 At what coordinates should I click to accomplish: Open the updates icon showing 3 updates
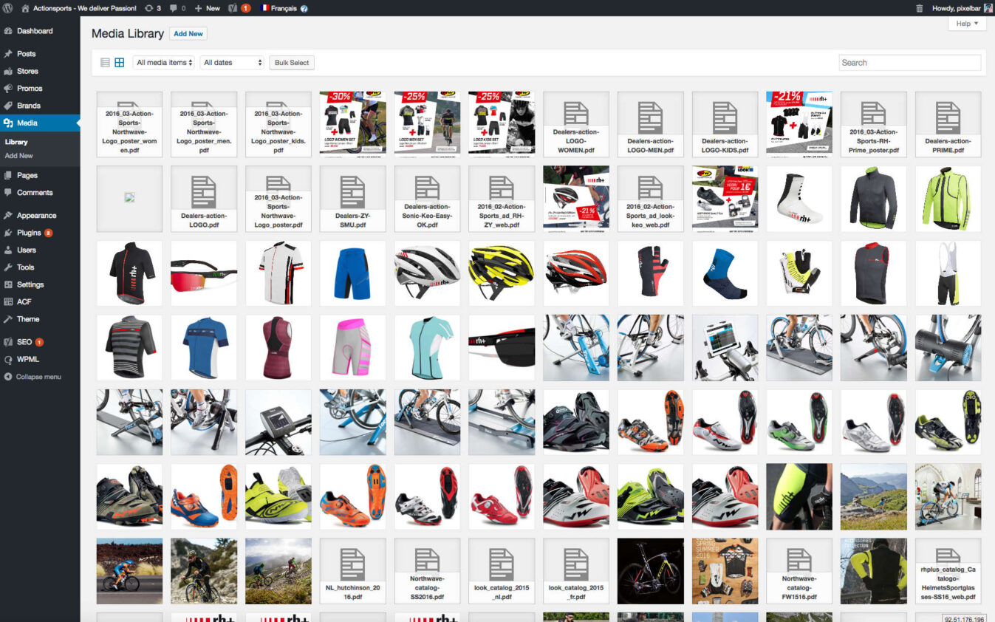tap(150, 8)
